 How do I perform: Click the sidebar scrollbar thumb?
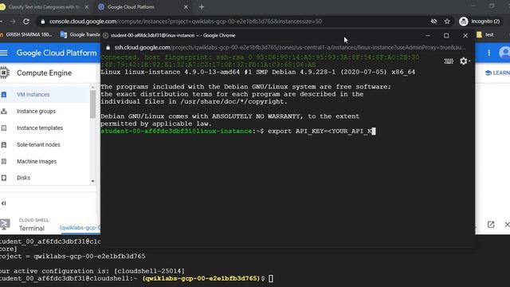tap(92, 104)
